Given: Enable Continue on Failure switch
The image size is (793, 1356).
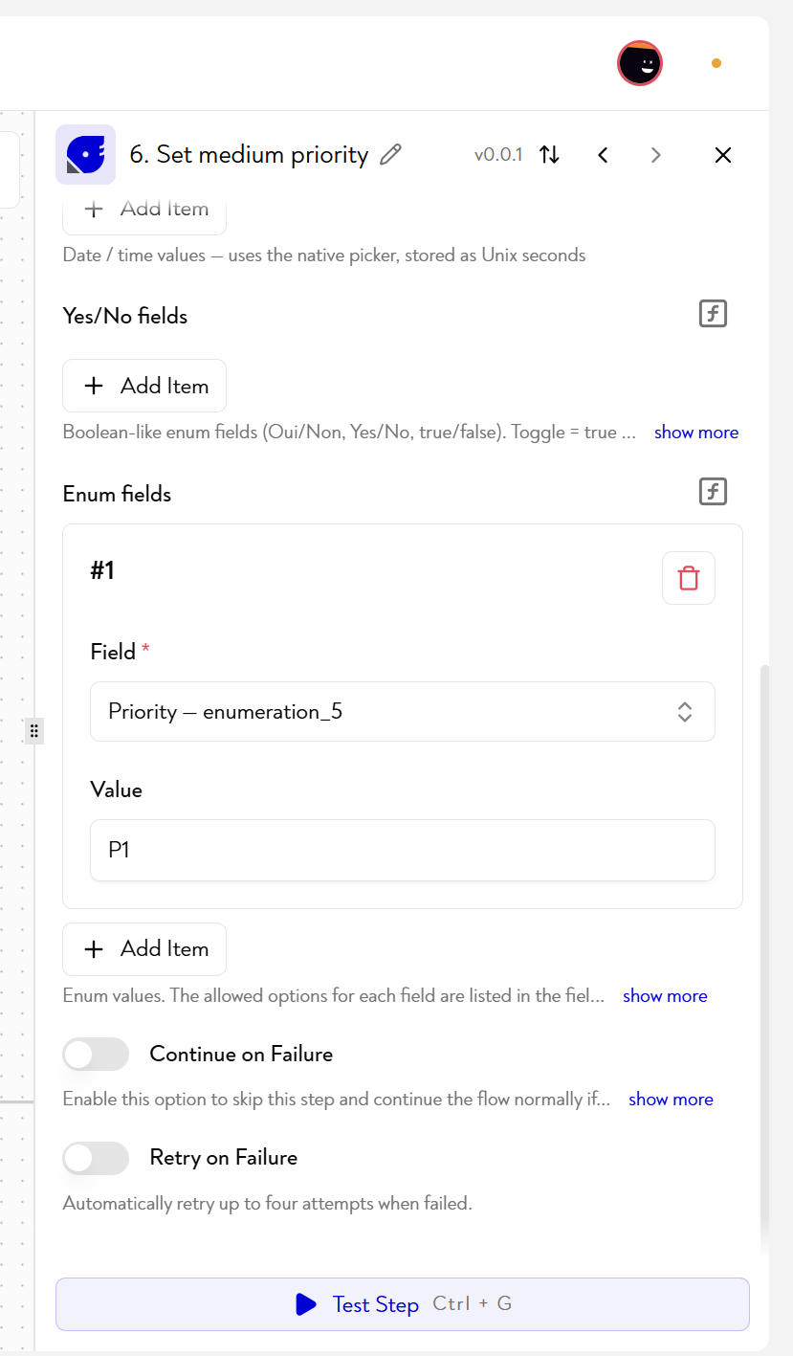Looking at the screenshot, I should coord(96,1055).
